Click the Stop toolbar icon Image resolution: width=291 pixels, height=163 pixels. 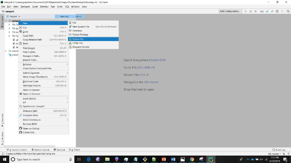coord(255,11)
